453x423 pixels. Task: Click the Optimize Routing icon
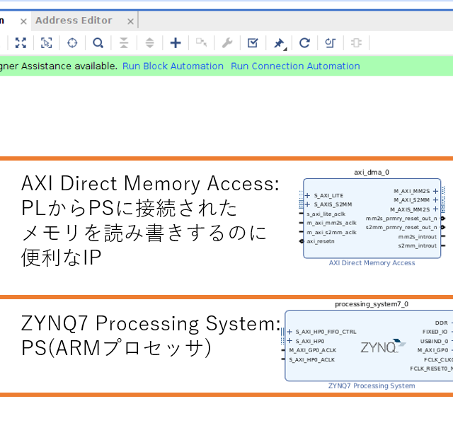click(x=330, y=43)
